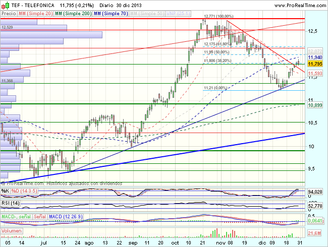Select the yellow 11,795 current price tag
The width and height of the screenshot is (328, 247).
coord(315,64)
